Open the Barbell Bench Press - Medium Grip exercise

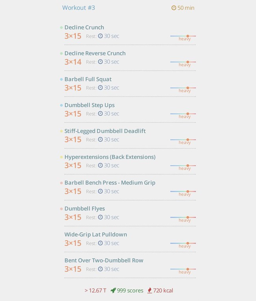[x=110, y=183]
